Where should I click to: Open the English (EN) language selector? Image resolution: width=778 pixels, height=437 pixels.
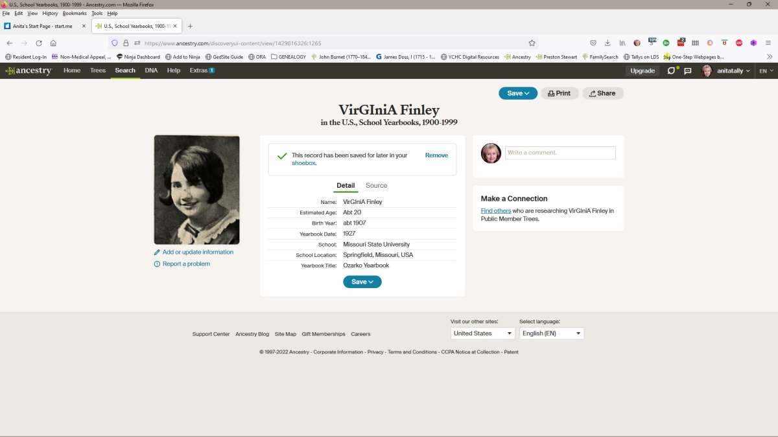(x=552, y=333)
